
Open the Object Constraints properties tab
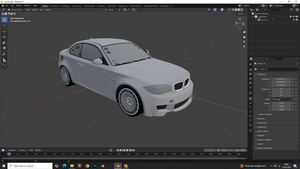[x=250, y=116]
